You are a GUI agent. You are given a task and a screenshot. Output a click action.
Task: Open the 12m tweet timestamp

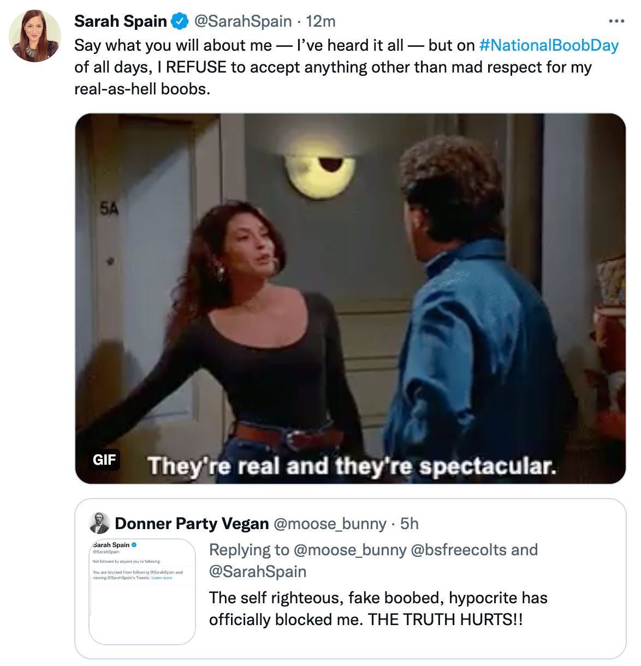(x=320, y=21)
